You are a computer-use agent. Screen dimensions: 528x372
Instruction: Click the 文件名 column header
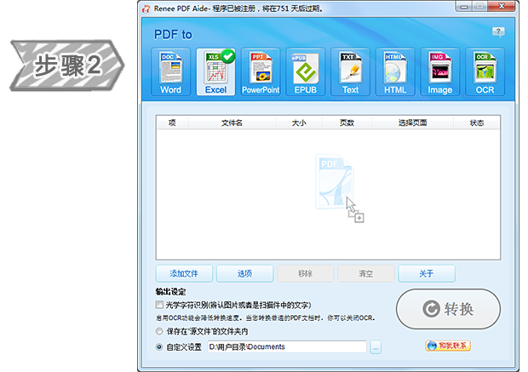coord(232,123)
